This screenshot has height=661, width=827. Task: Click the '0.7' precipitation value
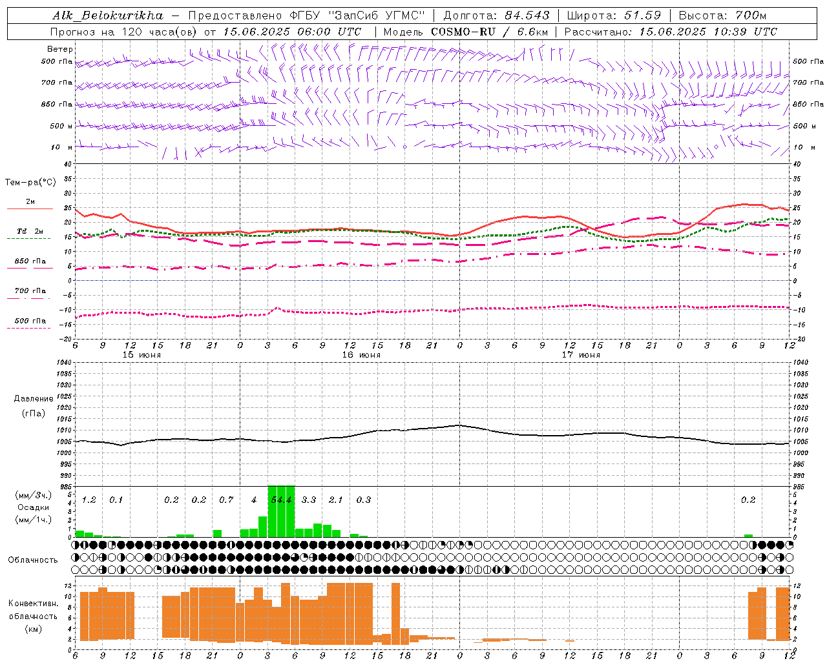point(226,500)
